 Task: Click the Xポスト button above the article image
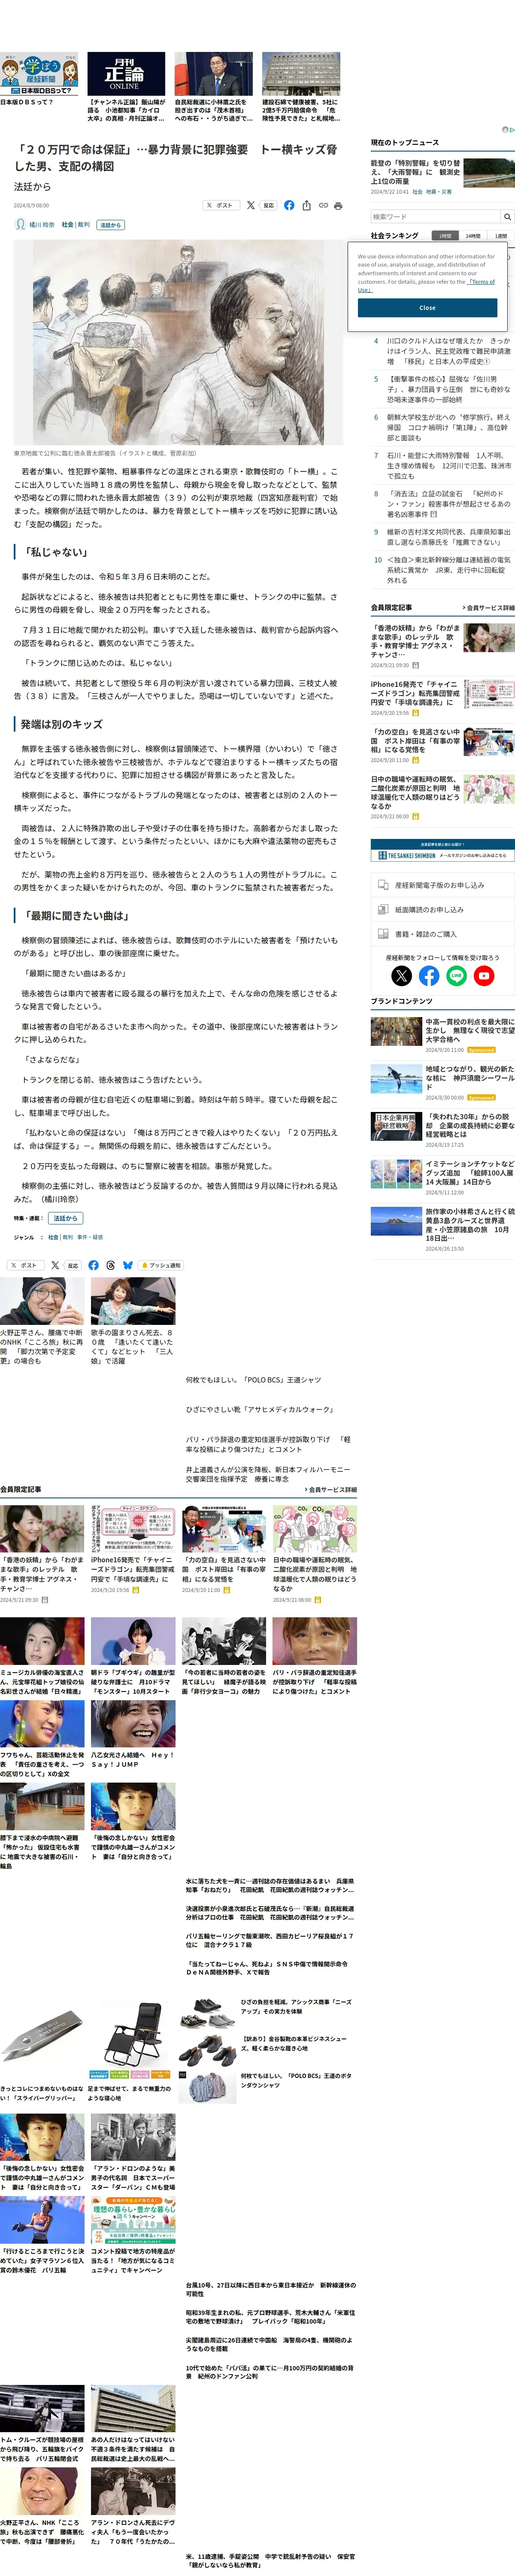pyautogui.click(x=220, y=205)
